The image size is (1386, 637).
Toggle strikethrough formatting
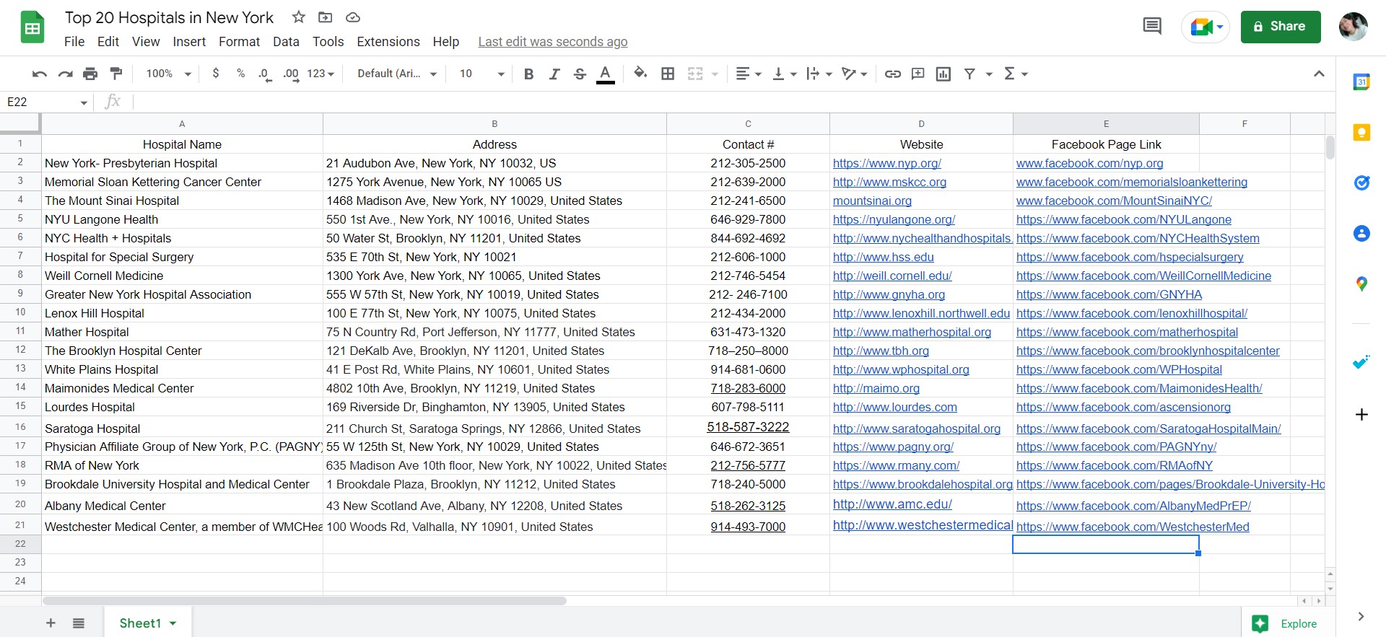click(580, 74)
